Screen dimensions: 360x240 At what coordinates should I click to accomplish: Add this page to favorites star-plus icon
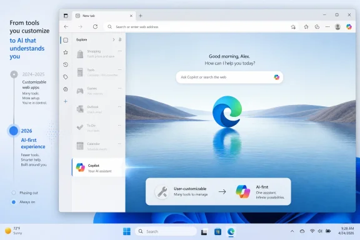coord(293,27)
